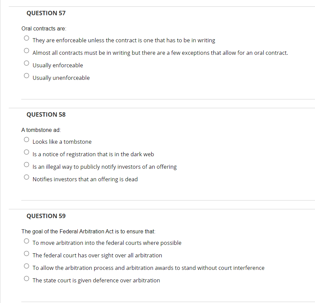Select the "Almost all contracts must be in writing" option

coord(26,50)
